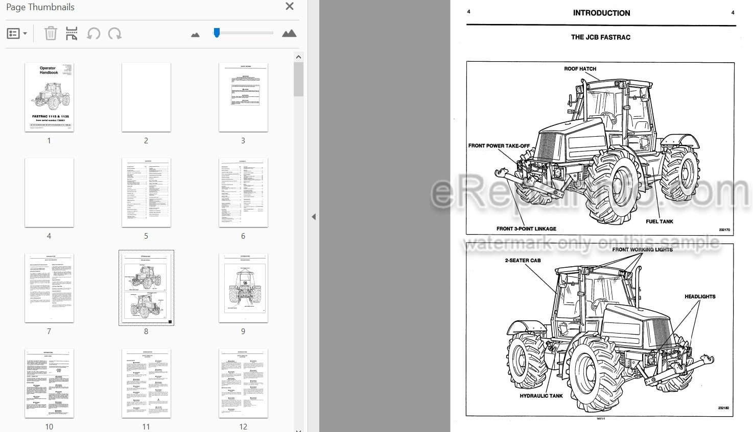
Task: Click THE JCB FASTRAC title text
Action: pyautogui.click(x=601, y=37)
